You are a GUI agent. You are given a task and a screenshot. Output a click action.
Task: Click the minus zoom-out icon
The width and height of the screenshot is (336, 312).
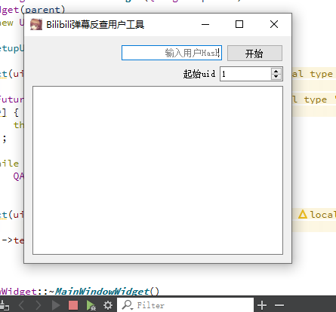coord(279,305)
